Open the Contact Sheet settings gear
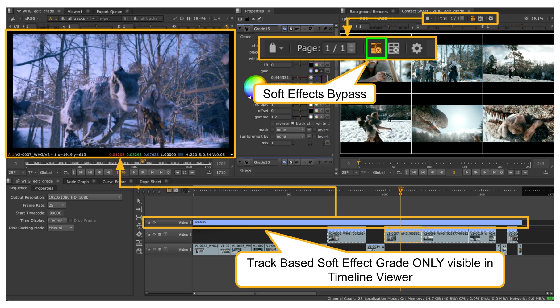Screen dimensions: 560x308 (491, 18)
